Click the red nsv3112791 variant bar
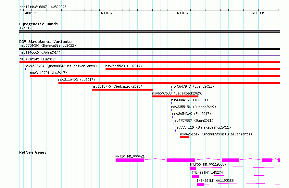The image size is (289, 188). click(155, 76)
